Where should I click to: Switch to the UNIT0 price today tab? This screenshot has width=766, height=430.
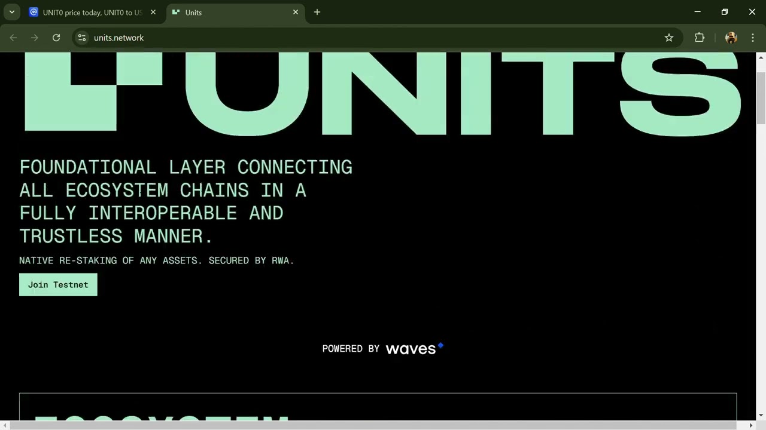click(93, 12)
